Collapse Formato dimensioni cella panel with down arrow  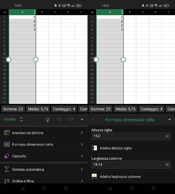pyautogui.click(x=170, y=120)
